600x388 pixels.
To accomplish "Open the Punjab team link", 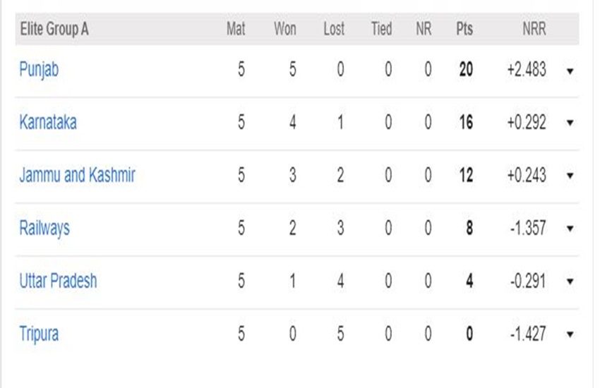I will coord(39,71).
